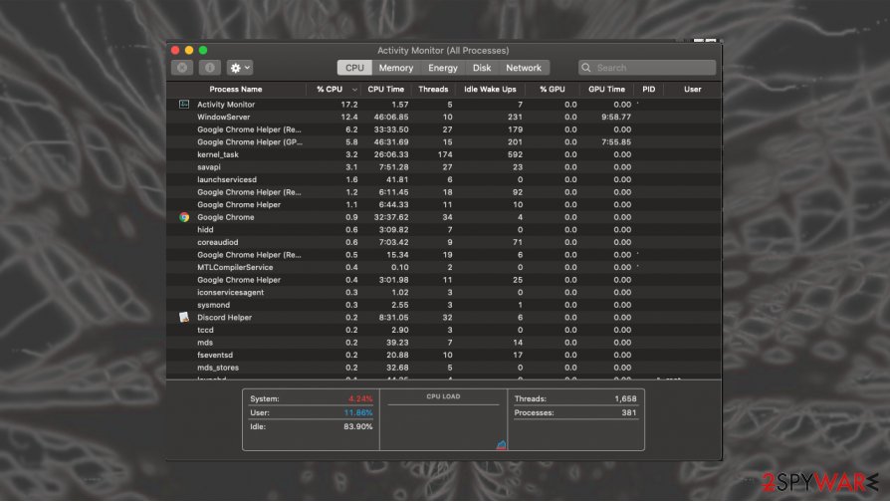Select the mds process row
890x502 pixels.
tap(444, 343)
